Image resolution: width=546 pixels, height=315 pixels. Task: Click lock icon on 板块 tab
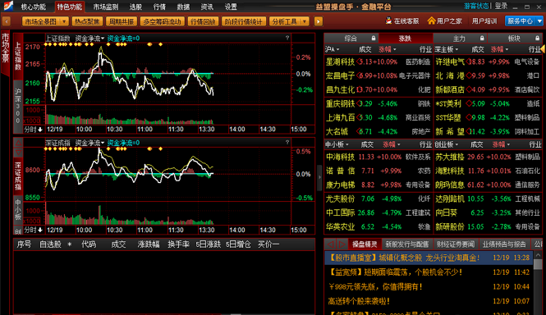tap(537, 39)
